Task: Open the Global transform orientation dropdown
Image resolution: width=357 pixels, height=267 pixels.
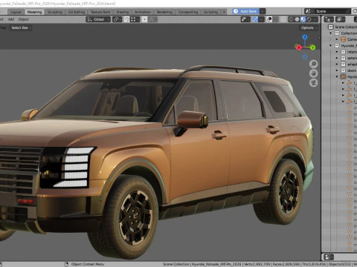Action: click(x=98, y=19)
